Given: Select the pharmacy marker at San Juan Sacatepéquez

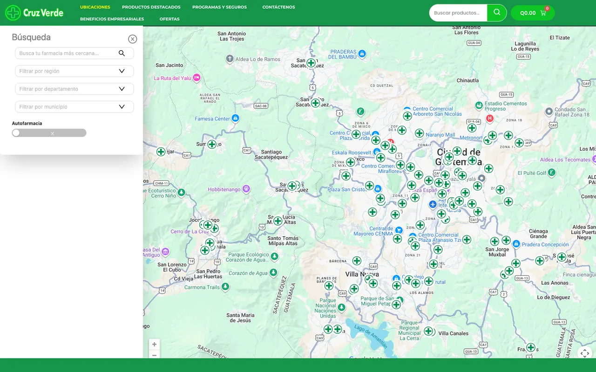Looking at the screenshot, I should [311, 63].
